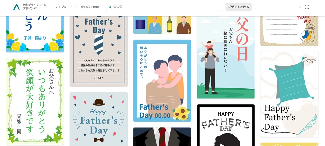Open the father hugging child blue-frame template

click(x=162, y=81)
